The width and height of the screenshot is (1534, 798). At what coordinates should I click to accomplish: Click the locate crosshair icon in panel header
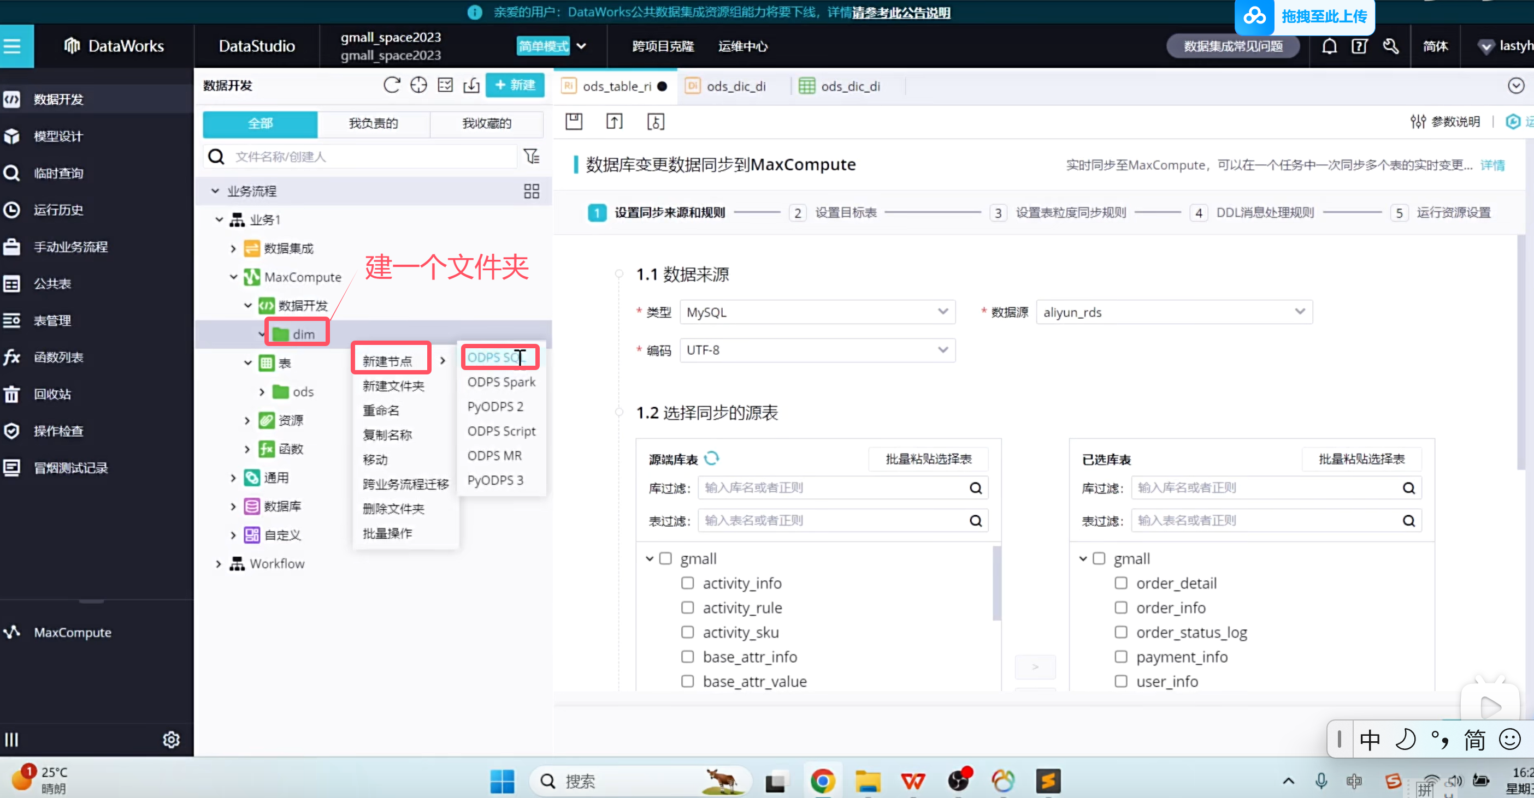tap(418, 85)
